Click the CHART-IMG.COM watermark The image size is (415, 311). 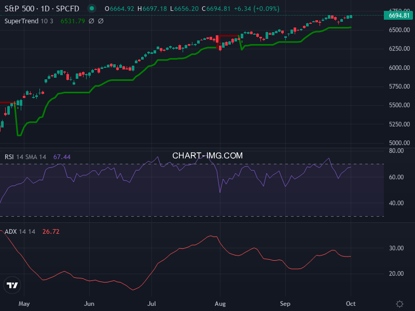208,155
